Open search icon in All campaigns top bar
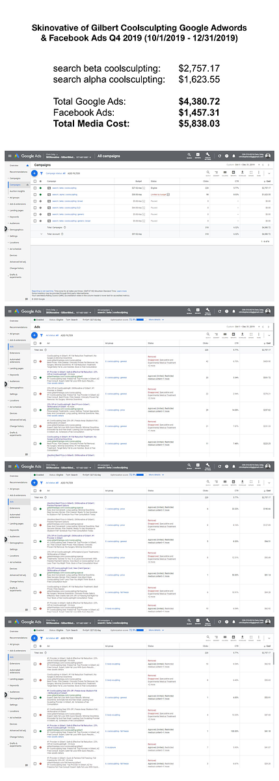This screenshot has height=781, width=279. click(x=189, y=156)
